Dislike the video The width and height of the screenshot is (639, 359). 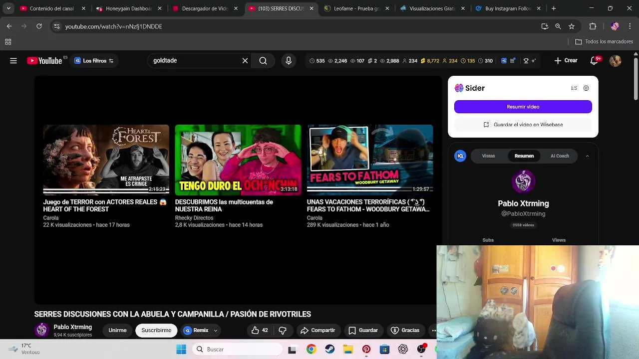tap(283, 331)
